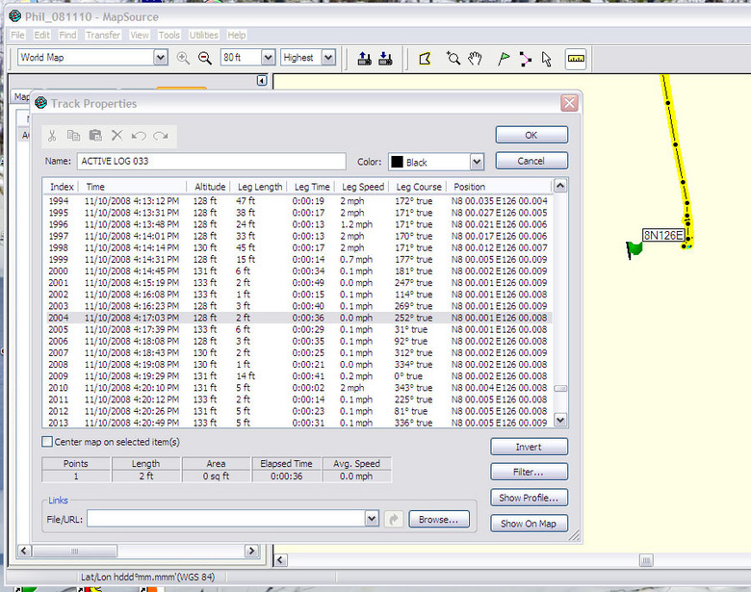Open the Find menu
751x592 pixels.
pyautogui.click(x=67, y=35)
